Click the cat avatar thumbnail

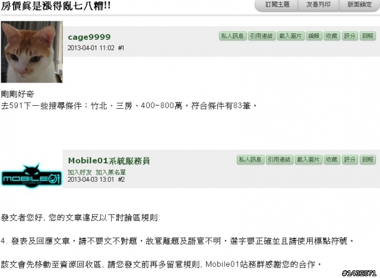tap(31, 52)
